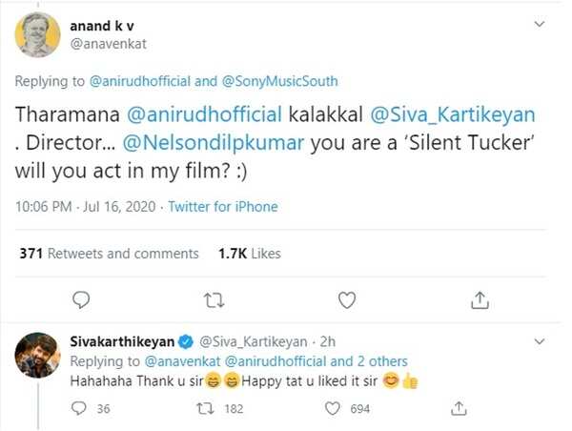Reply to Sivakarthikeyan's tweet with 36 replies

coord(81,408)
